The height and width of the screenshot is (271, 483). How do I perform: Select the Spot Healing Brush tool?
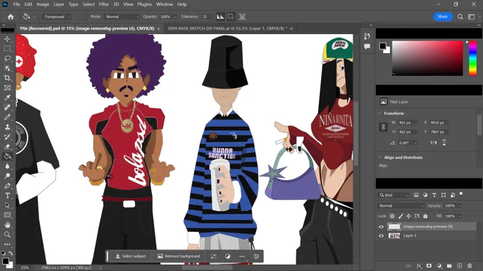click(x=7, y=107)
